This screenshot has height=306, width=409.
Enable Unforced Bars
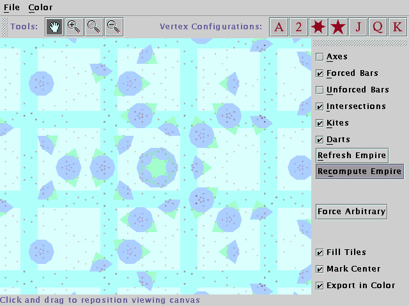click(x=320, y=90)
